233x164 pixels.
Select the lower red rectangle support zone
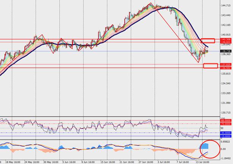tap(210, 66)
